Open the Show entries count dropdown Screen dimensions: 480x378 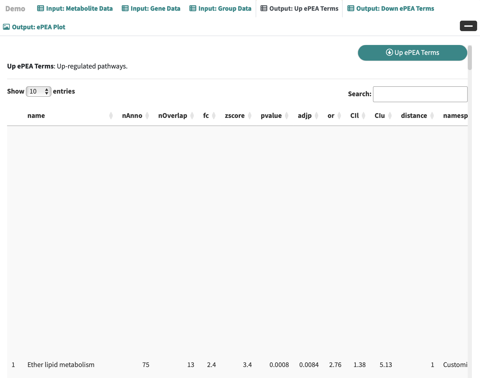coord(38,91)
